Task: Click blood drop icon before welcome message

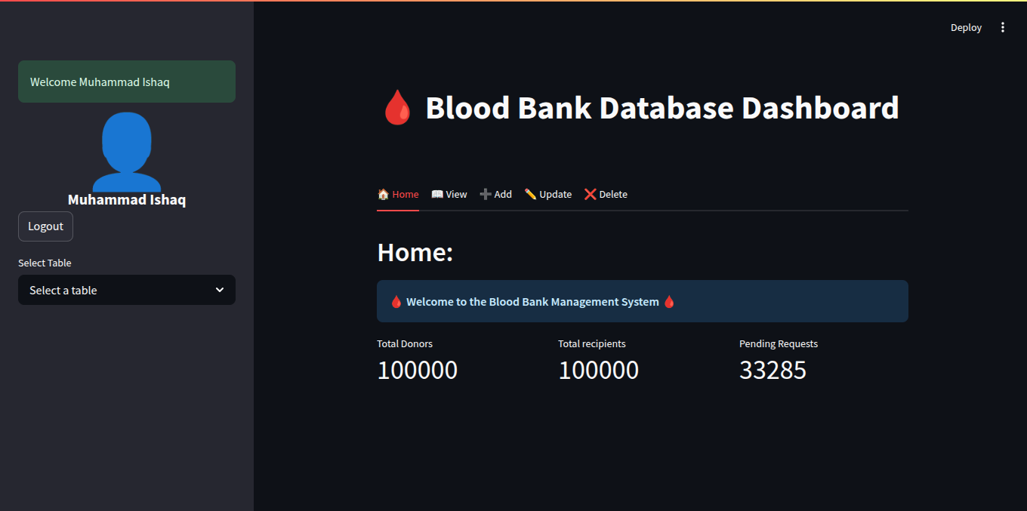Action: (396, 302)
